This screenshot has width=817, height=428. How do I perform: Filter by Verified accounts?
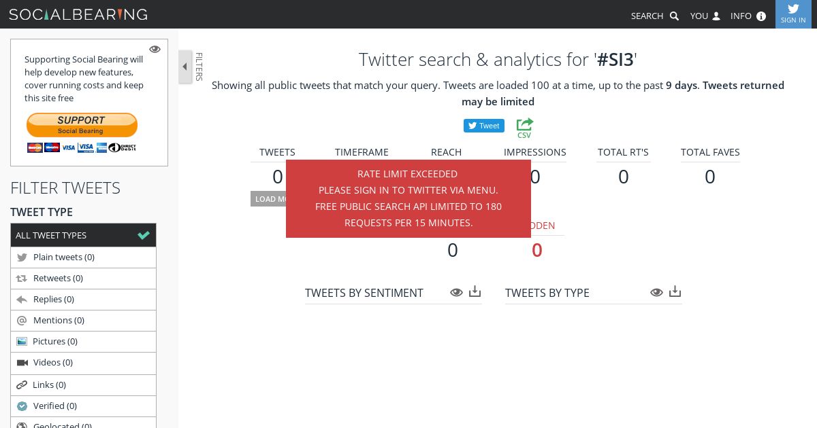point(83,406)
